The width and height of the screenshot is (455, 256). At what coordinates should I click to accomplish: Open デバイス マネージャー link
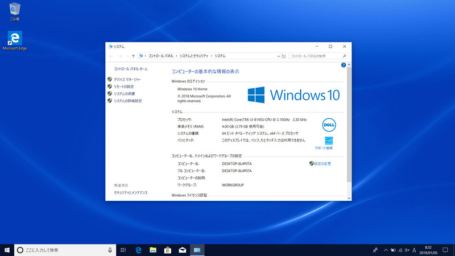(x=127, y=79)
